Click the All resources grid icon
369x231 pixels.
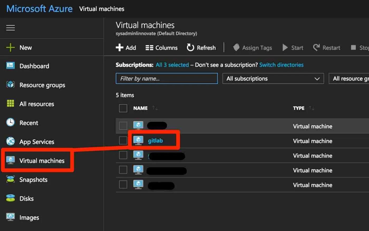(10, 104)
